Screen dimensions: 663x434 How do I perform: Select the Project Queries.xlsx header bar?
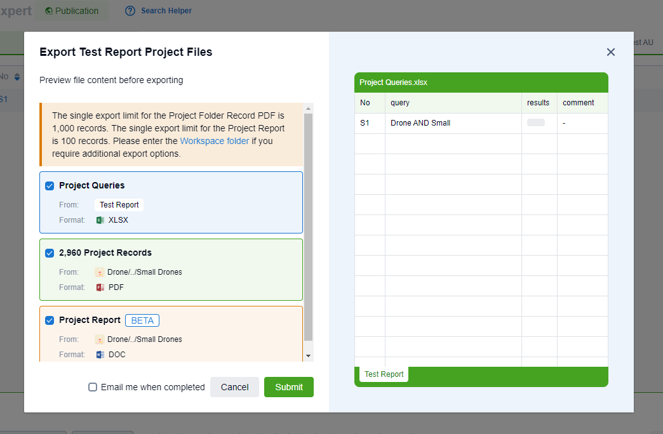click(x=481, y=82)
